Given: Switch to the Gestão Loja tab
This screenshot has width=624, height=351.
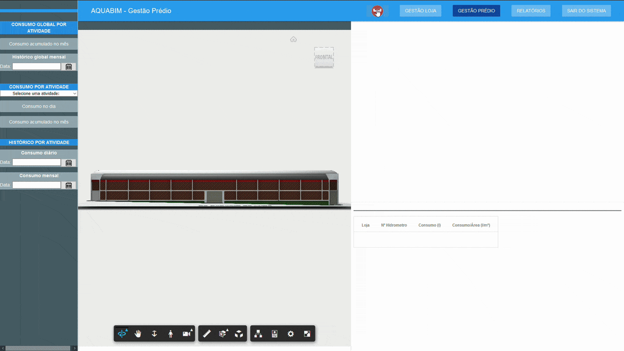Looking at the screenshot, I should [420, 11].
